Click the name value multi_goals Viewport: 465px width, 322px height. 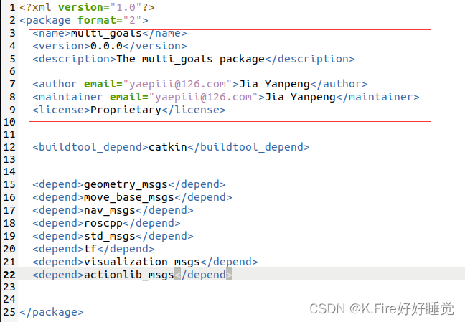106,33
